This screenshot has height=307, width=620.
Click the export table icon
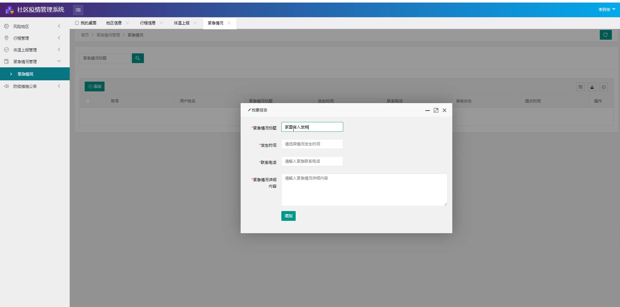(592, 87)
